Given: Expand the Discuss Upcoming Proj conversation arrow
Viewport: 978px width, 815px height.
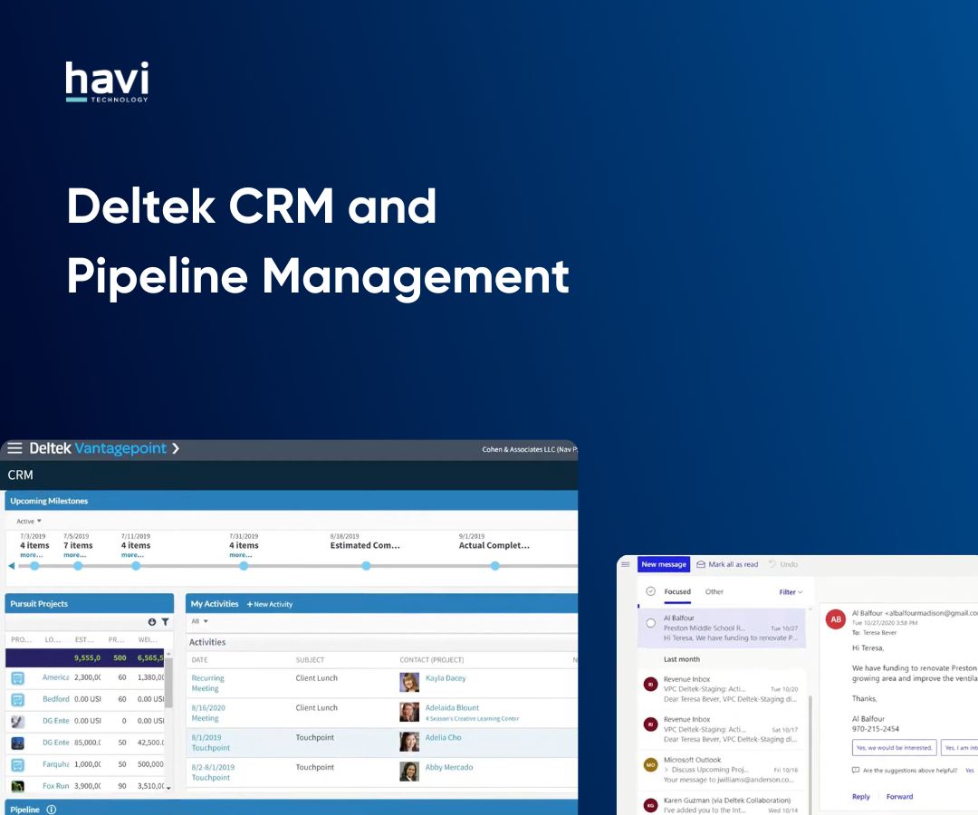Looking at the screenshot, I should (666, 770).
